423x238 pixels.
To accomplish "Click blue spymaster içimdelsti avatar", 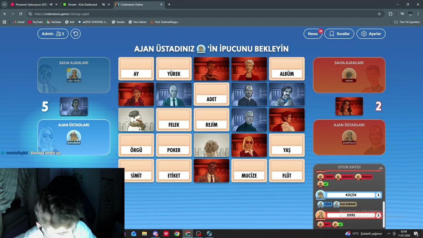I will click(74, 137).
